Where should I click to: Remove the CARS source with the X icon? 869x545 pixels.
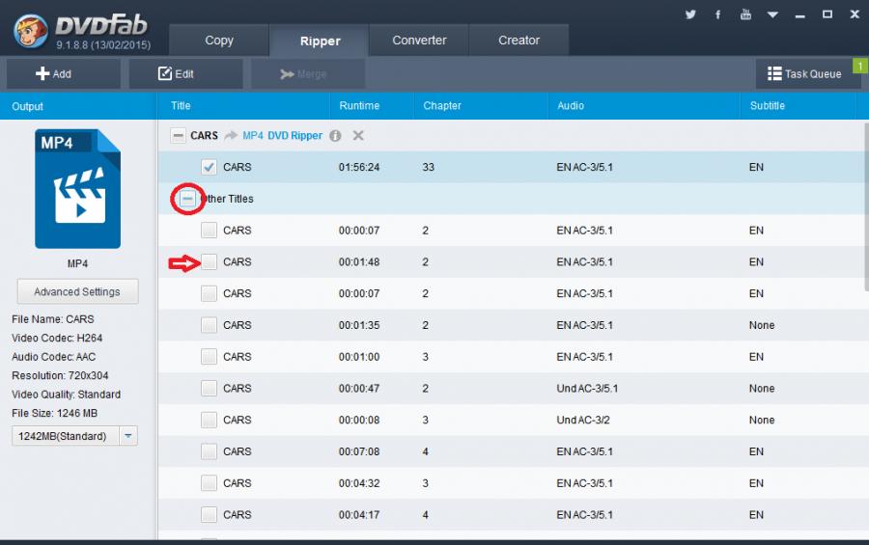point(358,135)
